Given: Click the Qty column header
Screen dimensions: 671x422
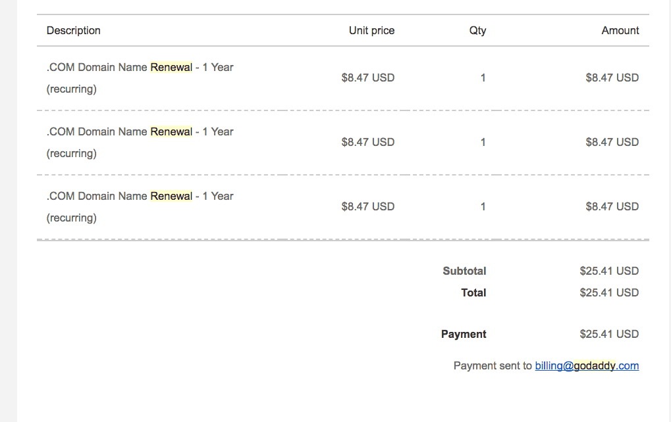Looking at the screenshot, I should [x=477, y=31].
